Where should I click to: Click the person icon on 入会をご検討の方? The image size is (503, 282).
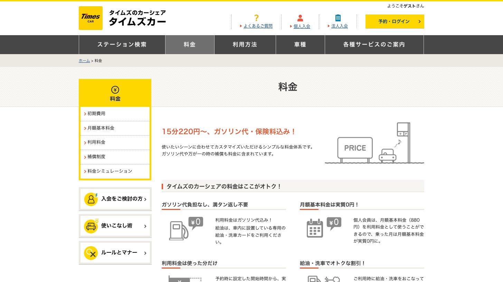91,199
